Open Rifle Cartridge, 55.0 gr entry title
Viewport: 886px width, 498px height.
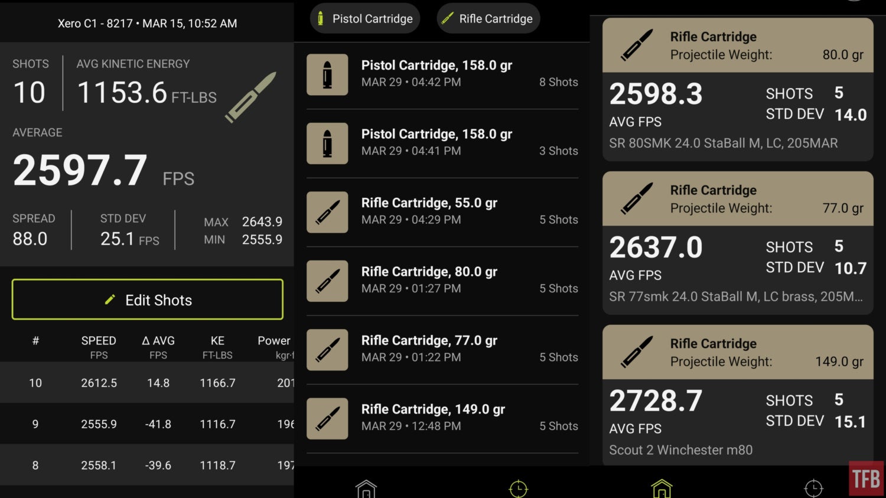(429, 203)
